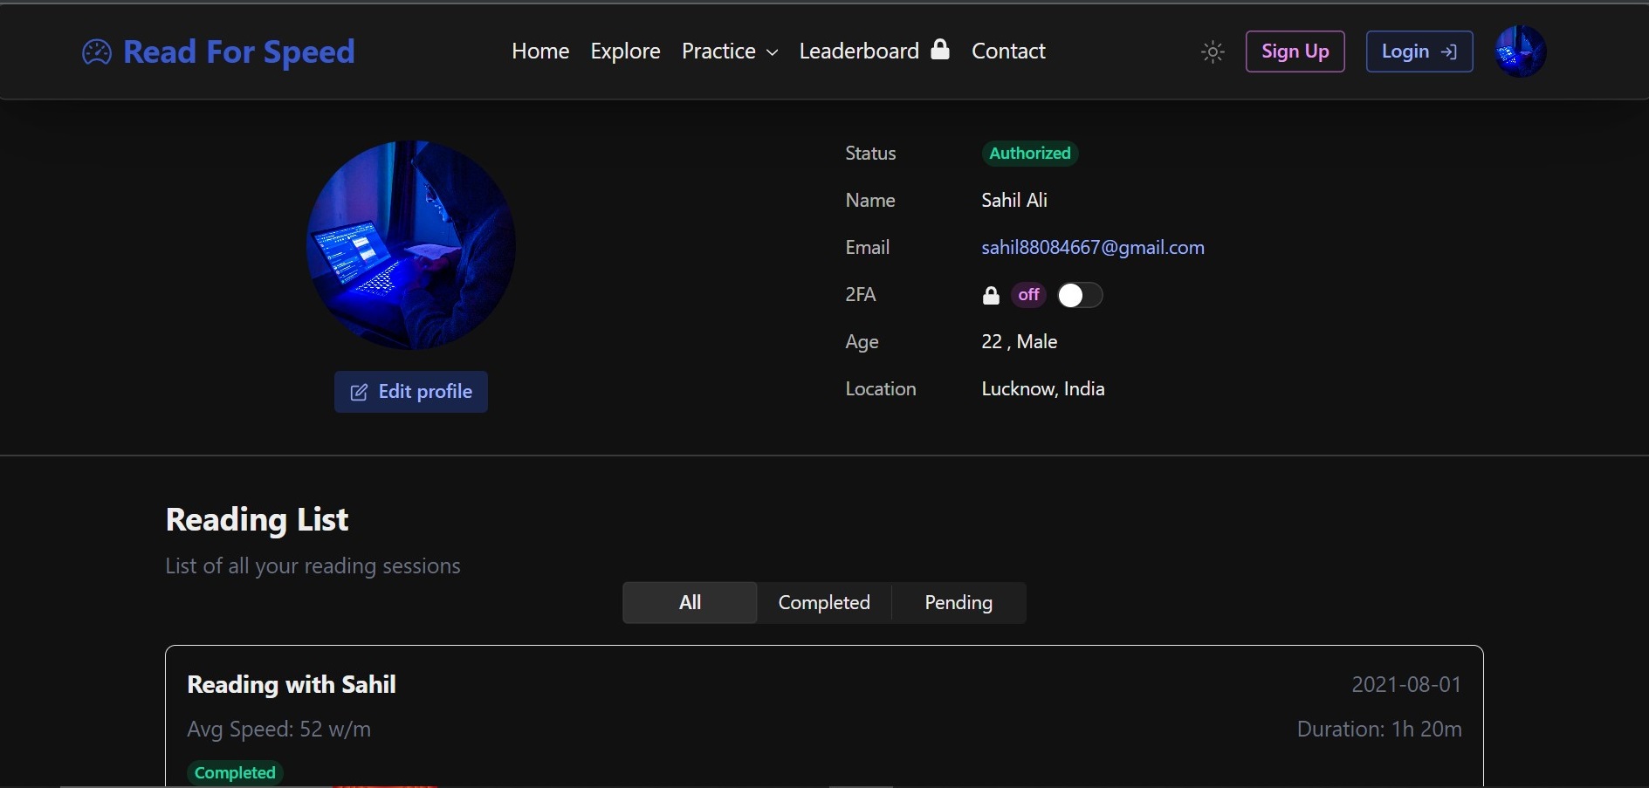Click the 2FA padlock icon
This screenshot has height=788, width=1649.
pos(991,296)
